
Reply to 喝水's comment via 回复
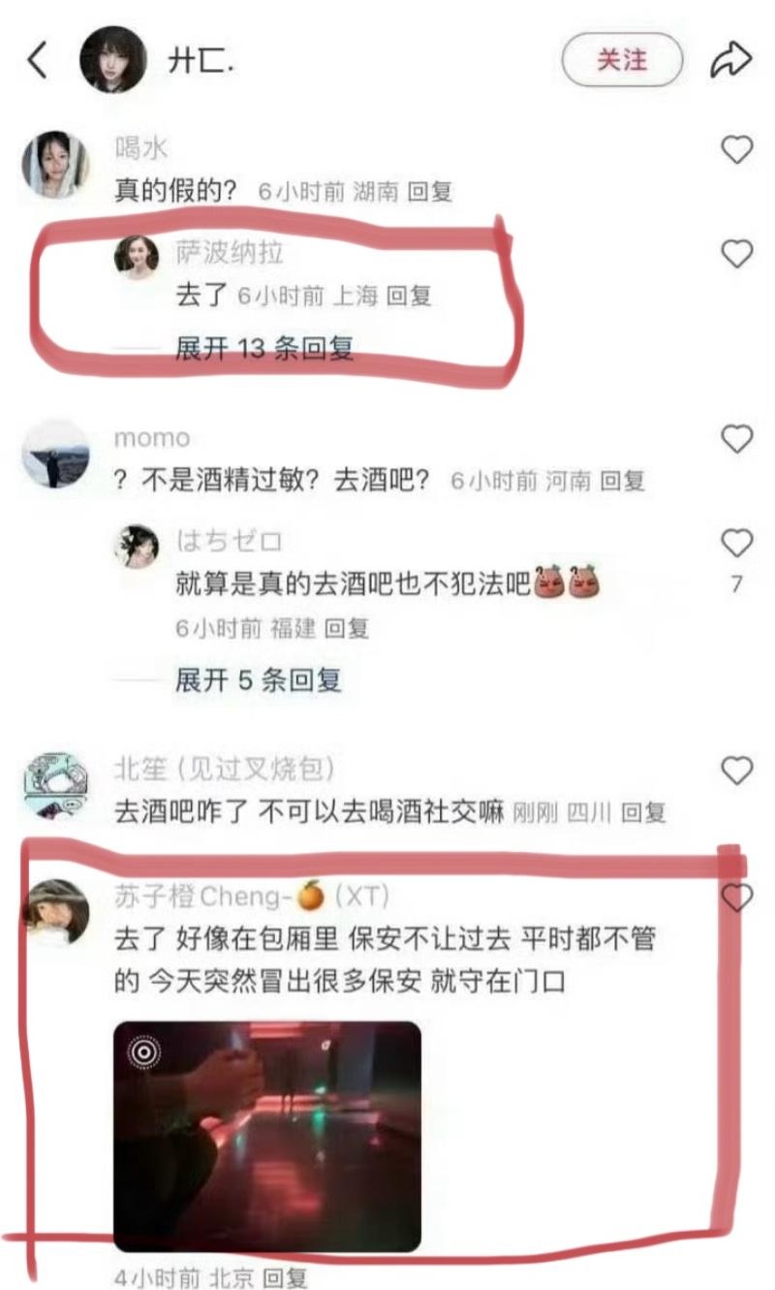tap(429, 192)
